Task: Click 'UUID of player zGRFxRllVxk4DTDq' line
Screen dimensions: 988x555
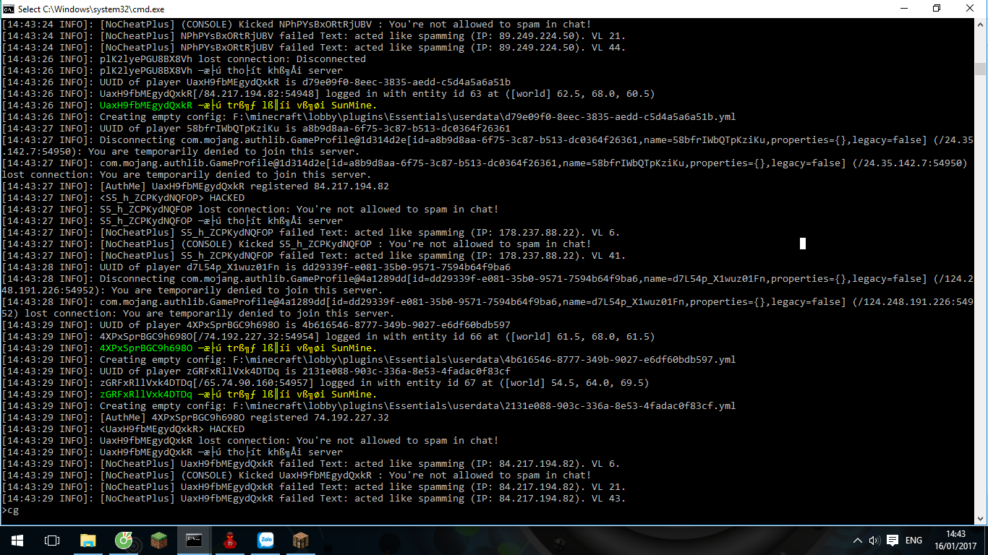Action: pos(256,371)
